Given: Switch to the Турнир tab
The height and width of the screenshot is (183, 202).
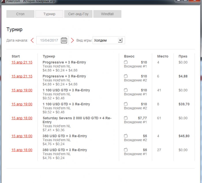Looking at the screenshot, I should pyautogui.click(x=49, y=14).
